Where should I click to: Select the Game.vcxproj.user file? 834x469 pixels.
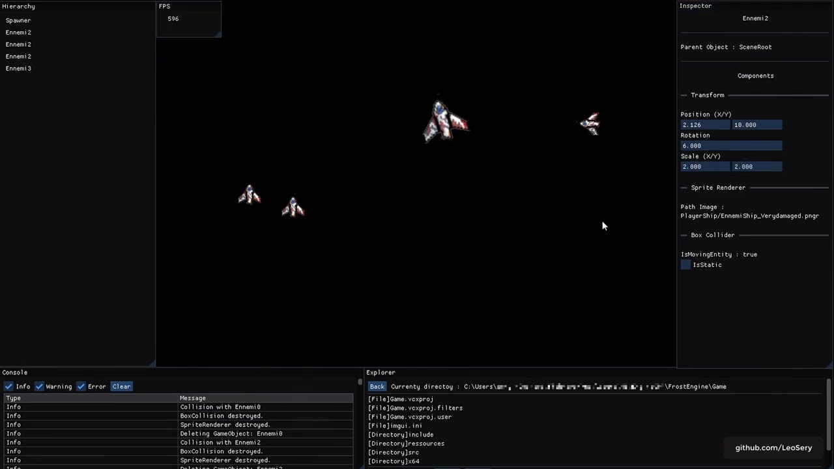tap(410, 417)
